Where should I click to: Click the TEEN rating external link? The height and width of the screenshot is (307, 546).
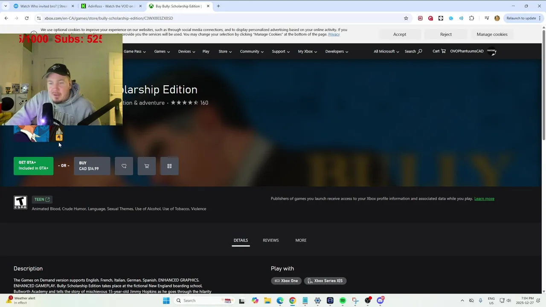tap(42, 200)
